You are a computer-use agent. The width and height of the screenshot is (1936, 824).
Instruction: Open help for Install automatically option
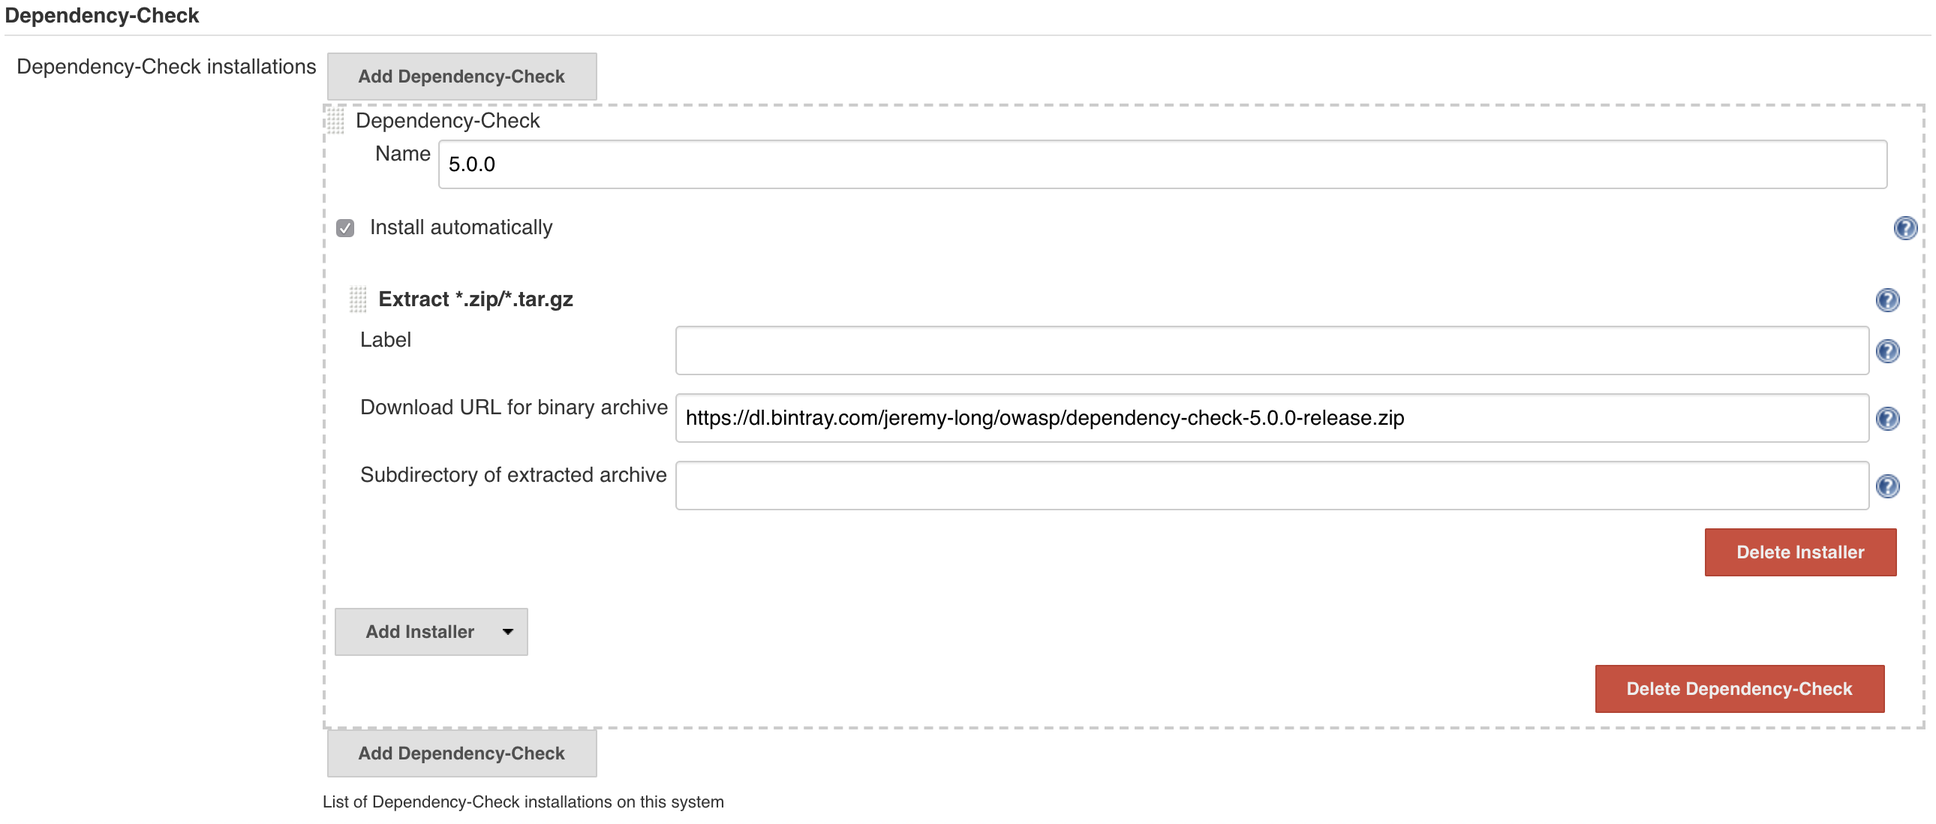(1904, 230)
